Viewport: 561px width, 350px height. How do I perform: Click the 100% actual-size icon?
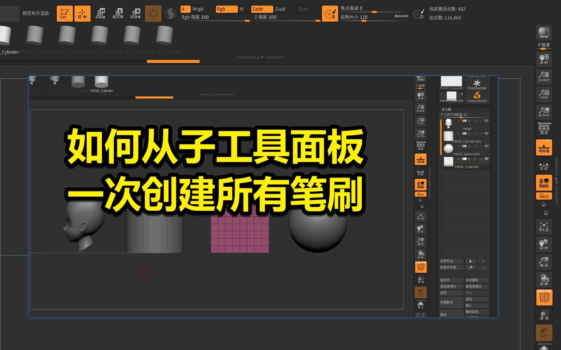544,94
